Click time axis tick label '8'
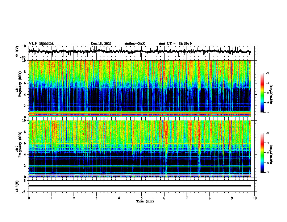The image size is (287, 222). click(x=209, y=198)
